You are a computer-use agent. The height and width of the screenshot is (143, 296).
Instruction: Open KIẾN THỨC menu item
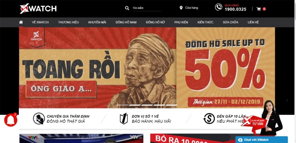205,22
